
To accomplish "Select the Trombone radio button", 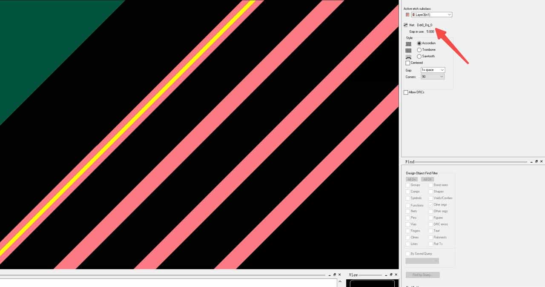I will pyautogui.click(x=419, y=50).
